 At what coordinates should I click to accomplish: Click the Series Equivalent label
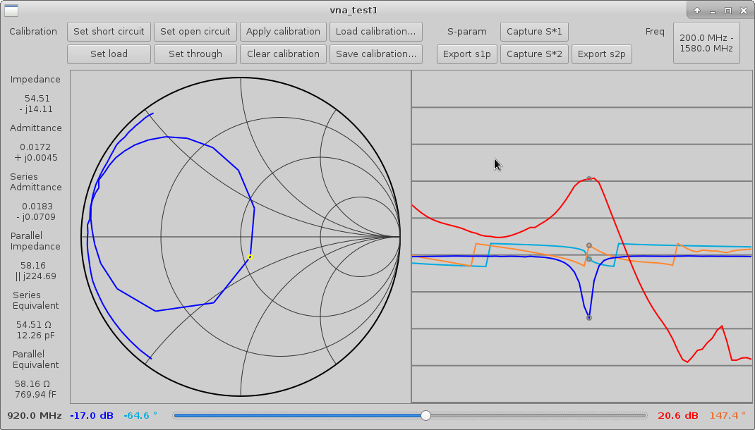click(x=35, y=300)
